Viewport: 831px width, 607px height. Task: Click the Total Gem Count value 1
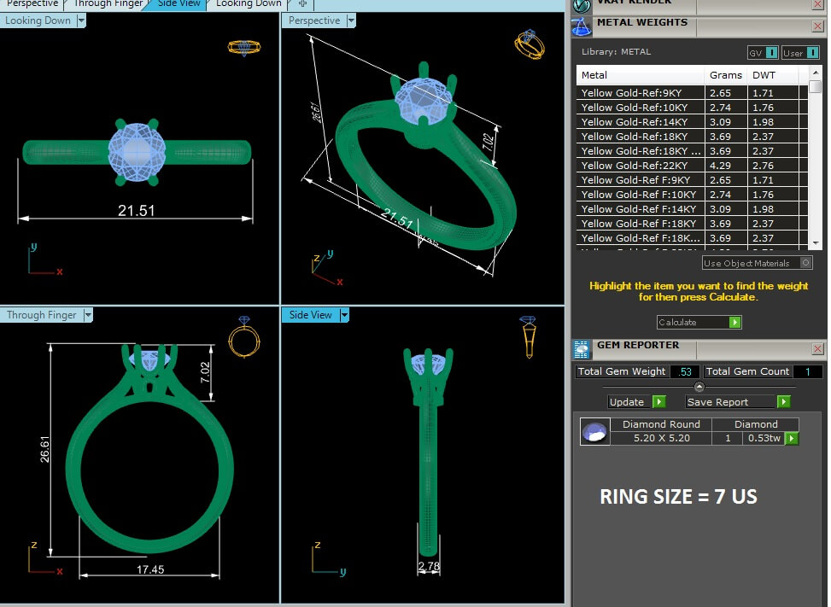pos(807,372)
